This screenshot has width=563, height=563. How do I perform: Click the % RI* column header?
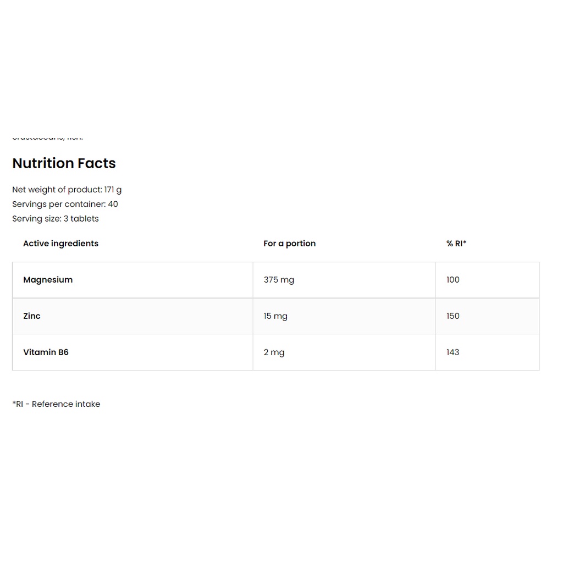coord(456,244)
